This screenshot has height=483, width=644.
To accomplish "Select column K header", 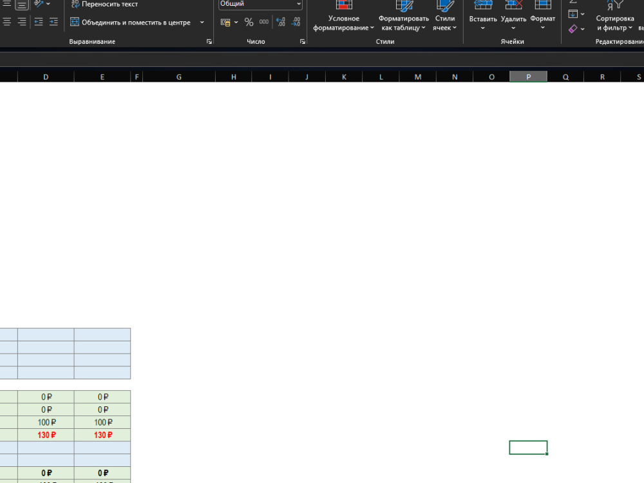I will coord(344,77).
